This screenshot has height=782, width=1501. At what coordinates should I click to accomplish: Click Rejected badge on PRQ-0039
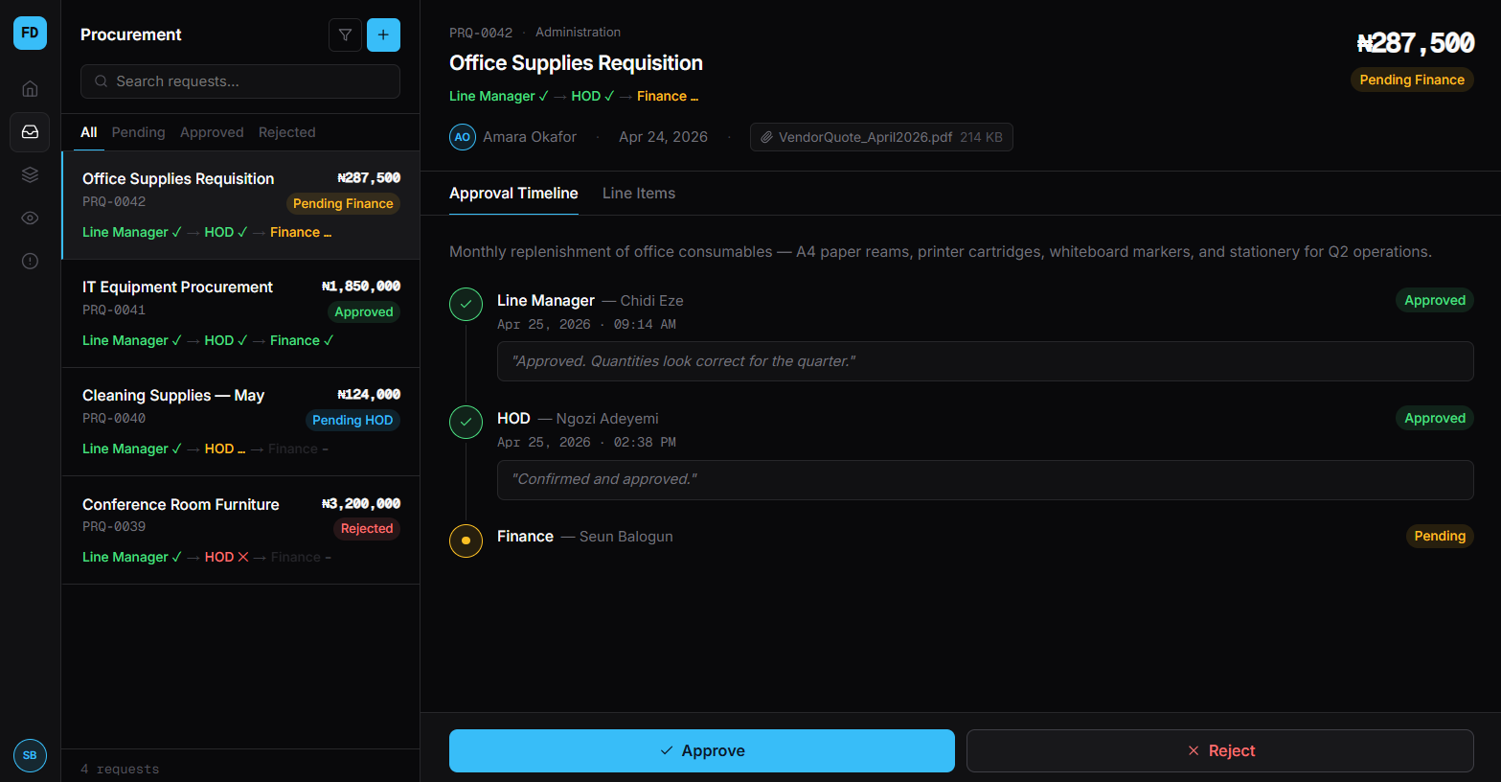pos(367,528)
